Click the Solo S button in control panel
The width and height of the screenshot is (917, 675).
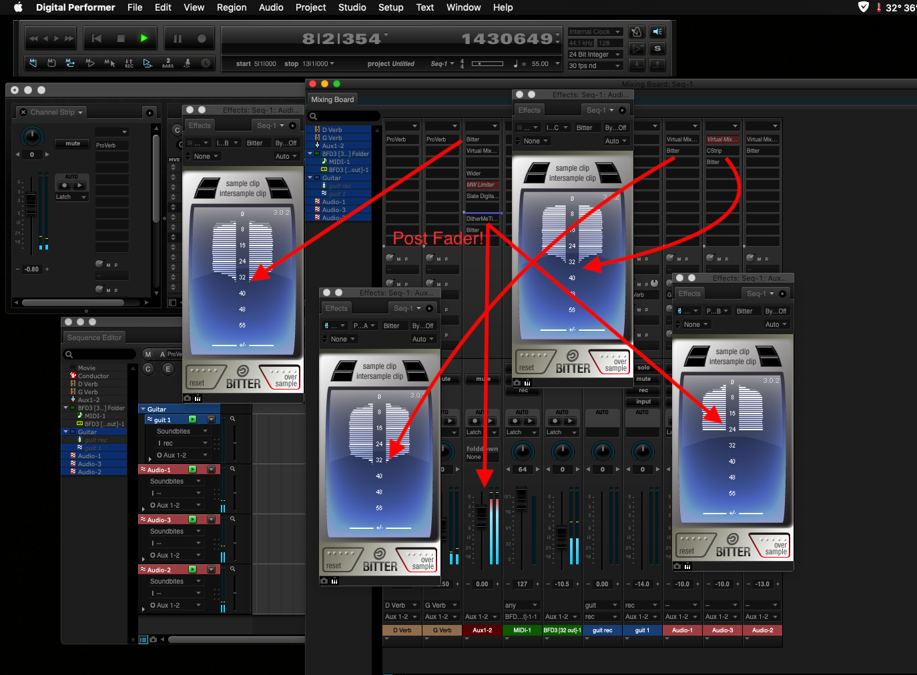(657, 48)
